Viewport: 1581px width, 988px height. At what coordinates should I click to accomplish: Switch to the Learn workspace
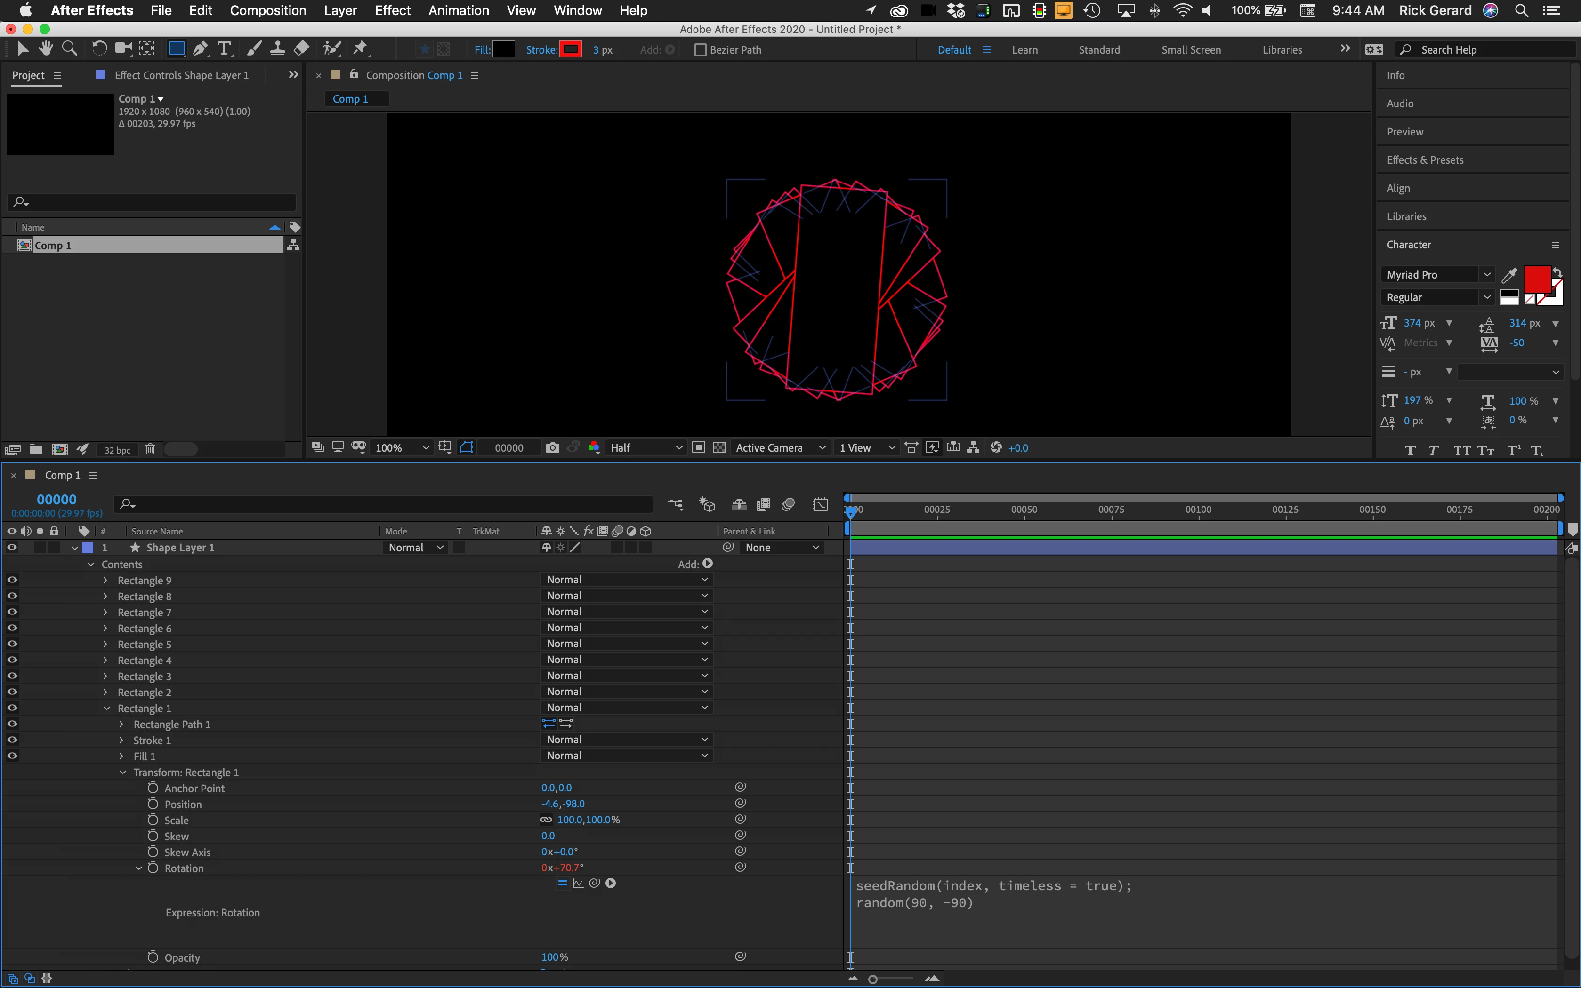[x=1024, y=50]
